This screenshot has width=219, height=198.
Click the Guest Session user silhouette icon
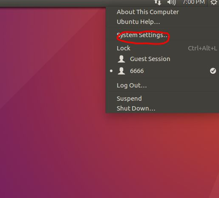(121, 59)
